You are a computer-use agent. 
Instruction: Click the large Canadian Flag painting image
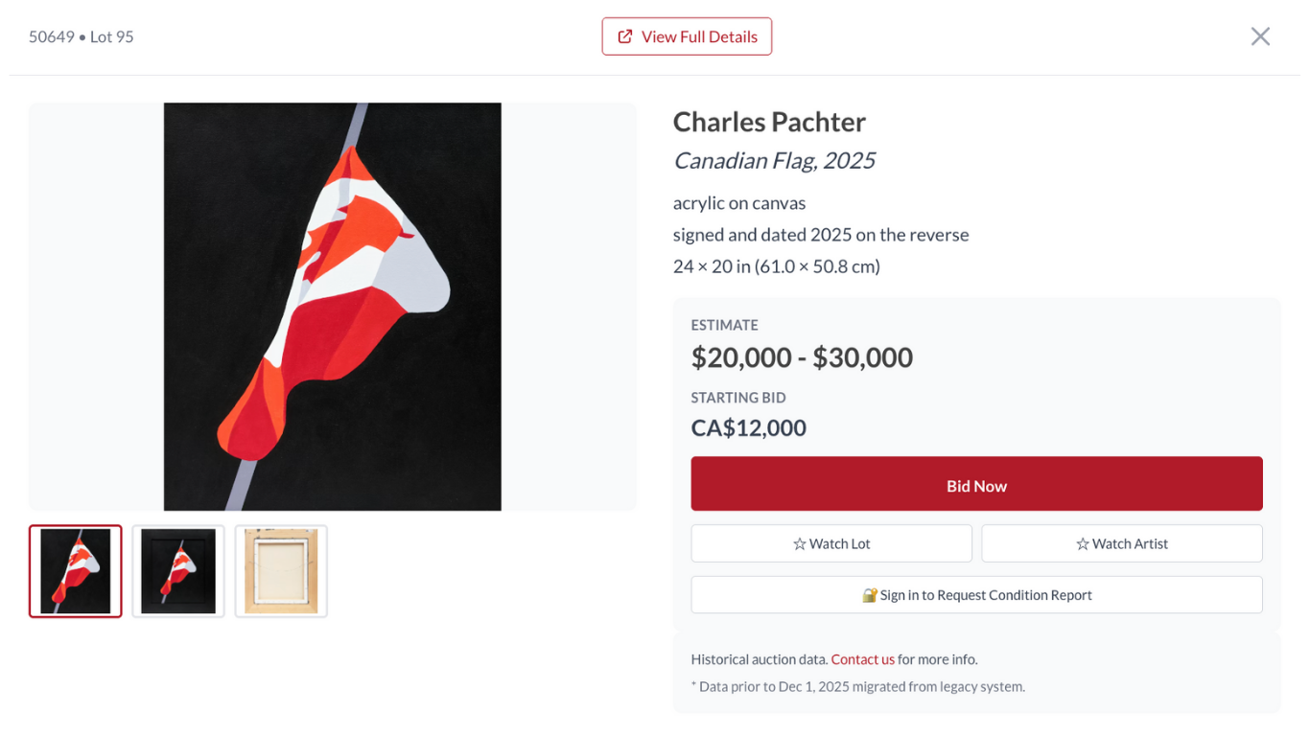(x=333, y=307)
